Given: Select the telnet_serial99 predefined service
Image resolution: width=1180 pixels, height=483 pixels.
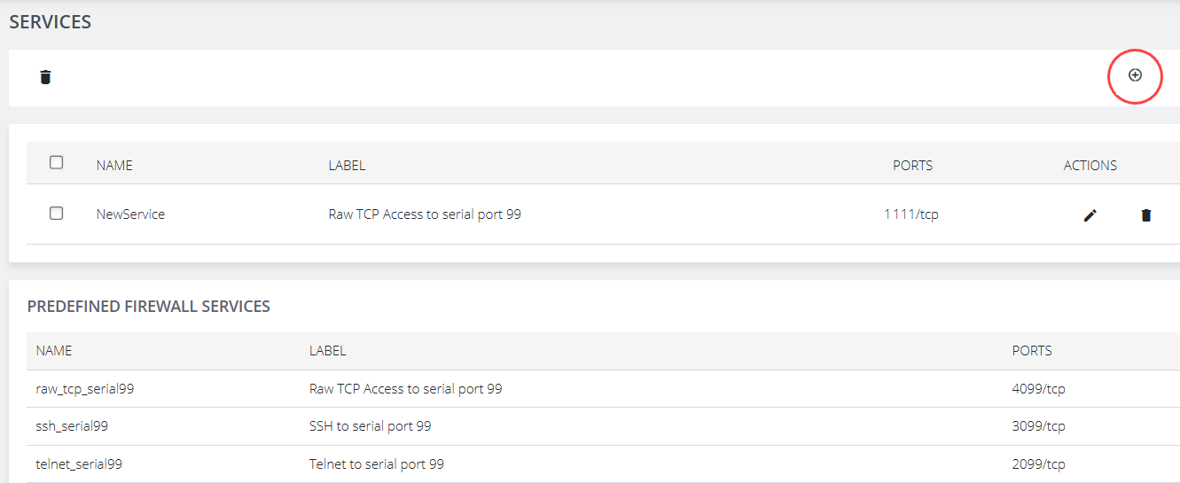Looking at the screenshot, I should point(79,464).
